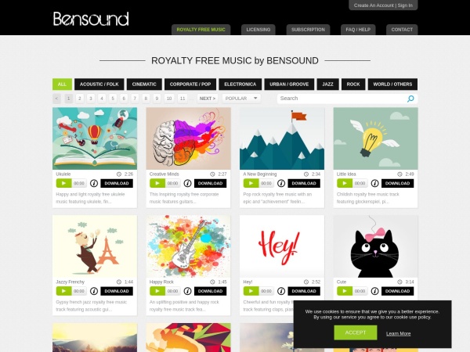
Task: Filter by Acoustic / Folk genre
Action: [99, 84]
